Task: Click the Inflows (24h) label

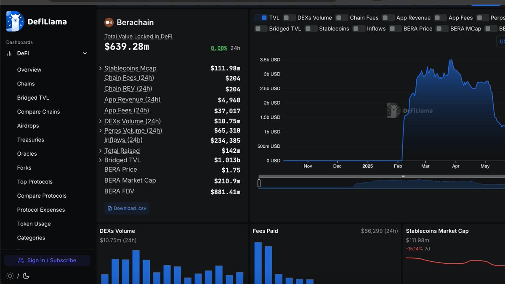Action: [x=123, y=140]
